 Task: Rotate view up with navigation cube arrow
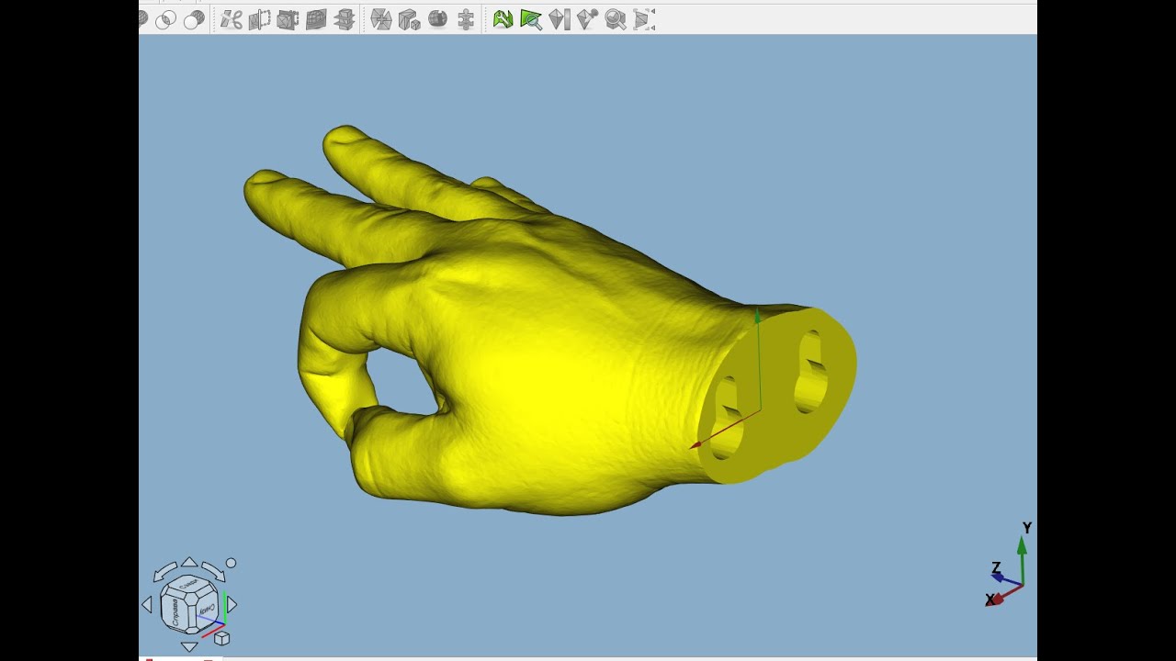click(x=188, y=562)
